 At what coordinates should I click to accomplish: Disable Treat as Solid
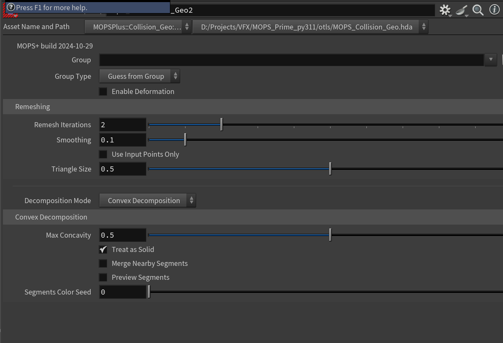[x=103, y=249]
